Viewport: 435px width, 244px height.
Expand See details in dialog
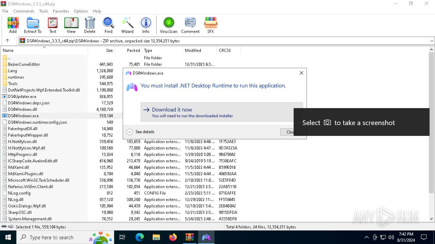(140, 132)
